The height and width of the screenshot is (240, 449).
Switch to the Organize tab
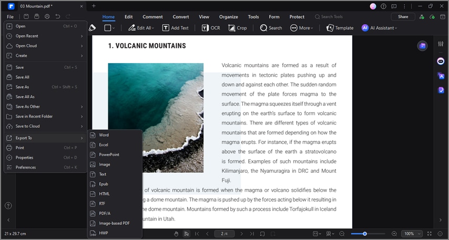coord(229,17)
